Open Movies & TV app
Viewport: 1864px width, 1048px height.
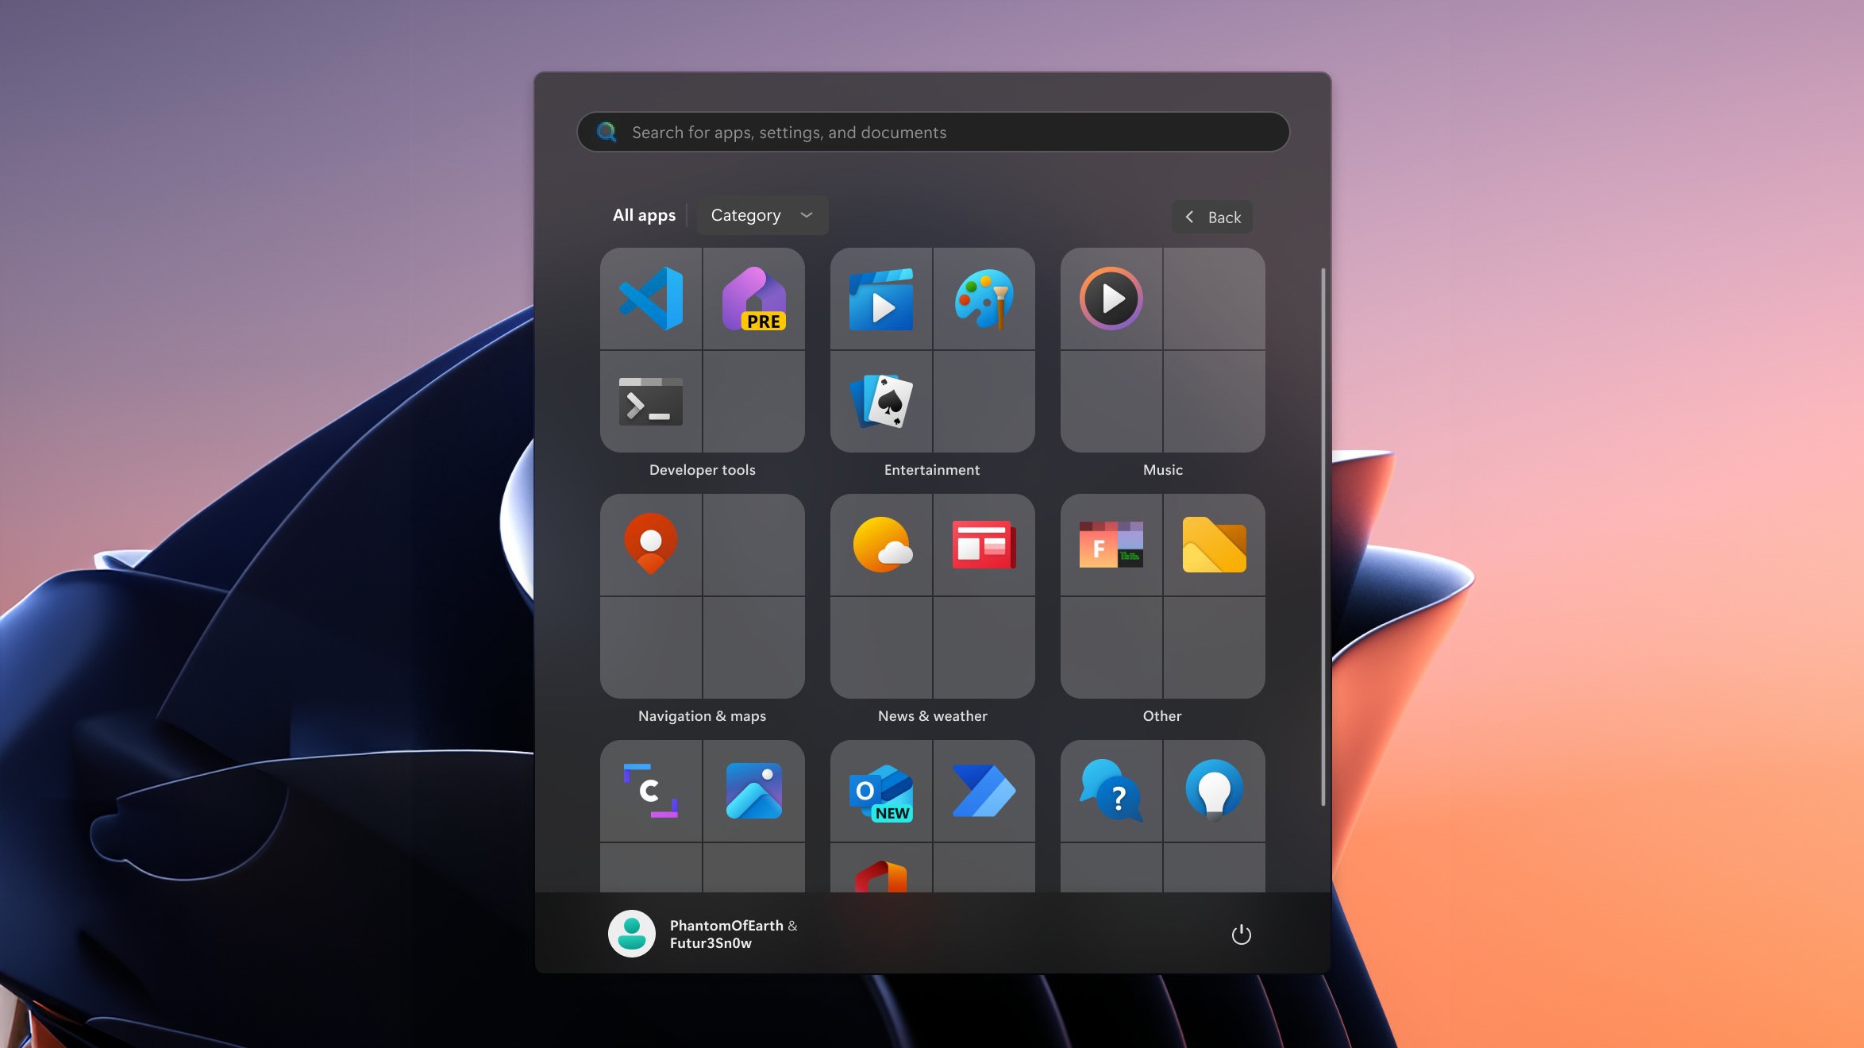(881, 299)
